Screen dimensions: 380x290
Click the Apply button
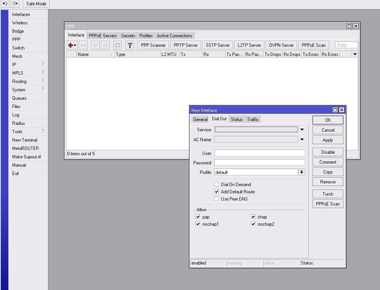tap(328, 140)
